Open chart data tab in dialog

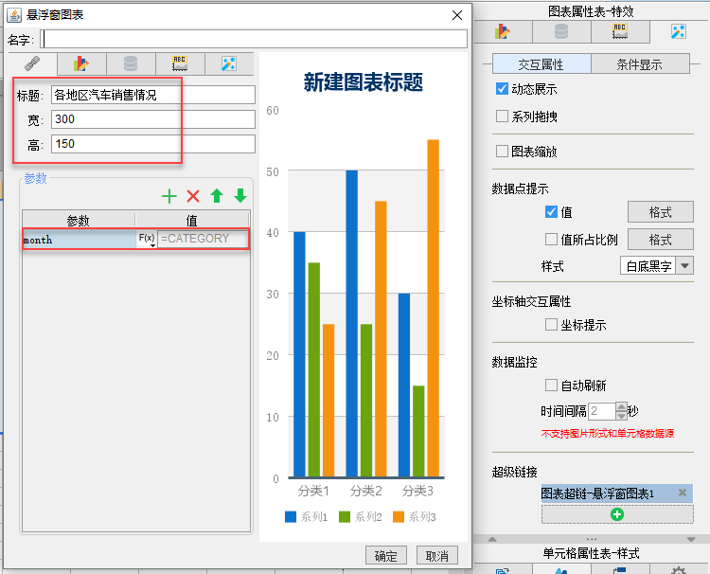coord(131,63)
